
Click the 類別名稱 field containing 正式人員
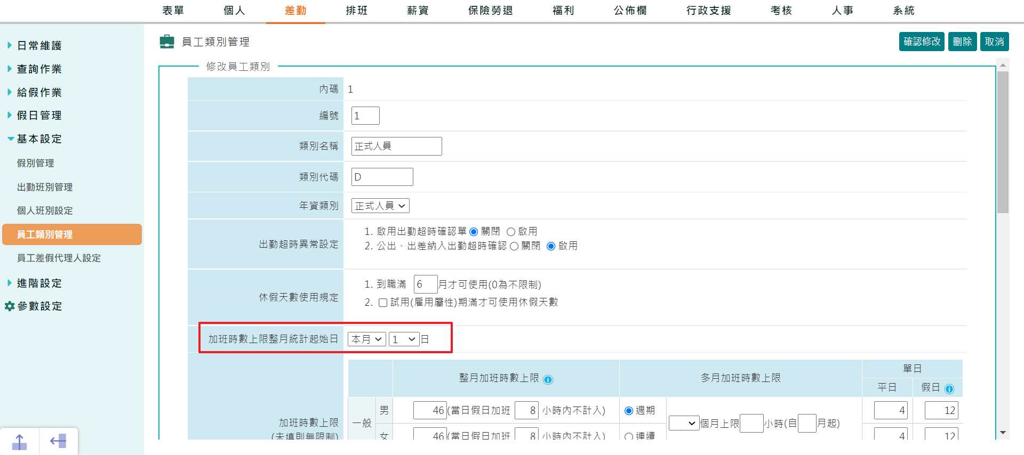click(396, 146)
